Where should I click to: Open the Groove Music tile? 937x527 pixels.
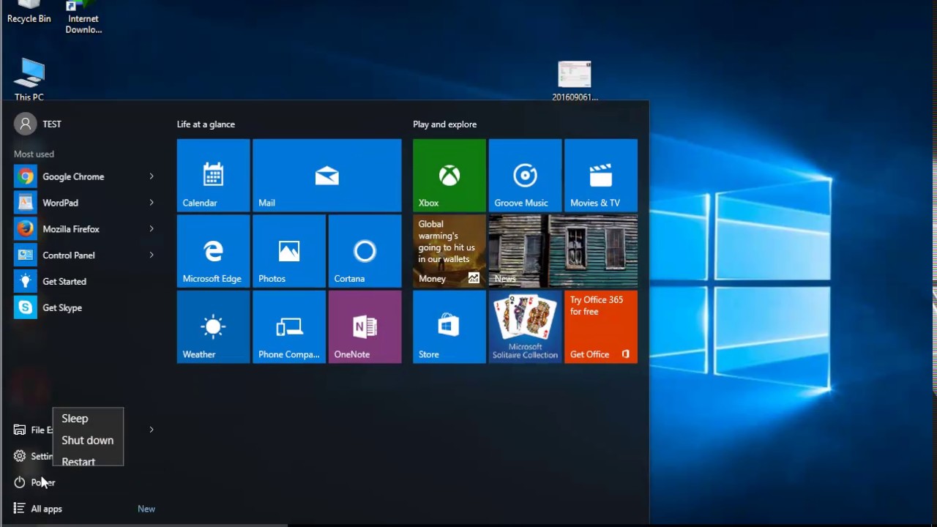[x=525, y=176]
